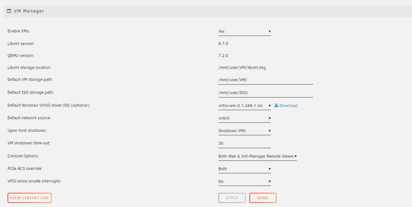Screen dimensions: 412x207
Task: Click the Default ISO storage path label
Action: tap(31, 92)
